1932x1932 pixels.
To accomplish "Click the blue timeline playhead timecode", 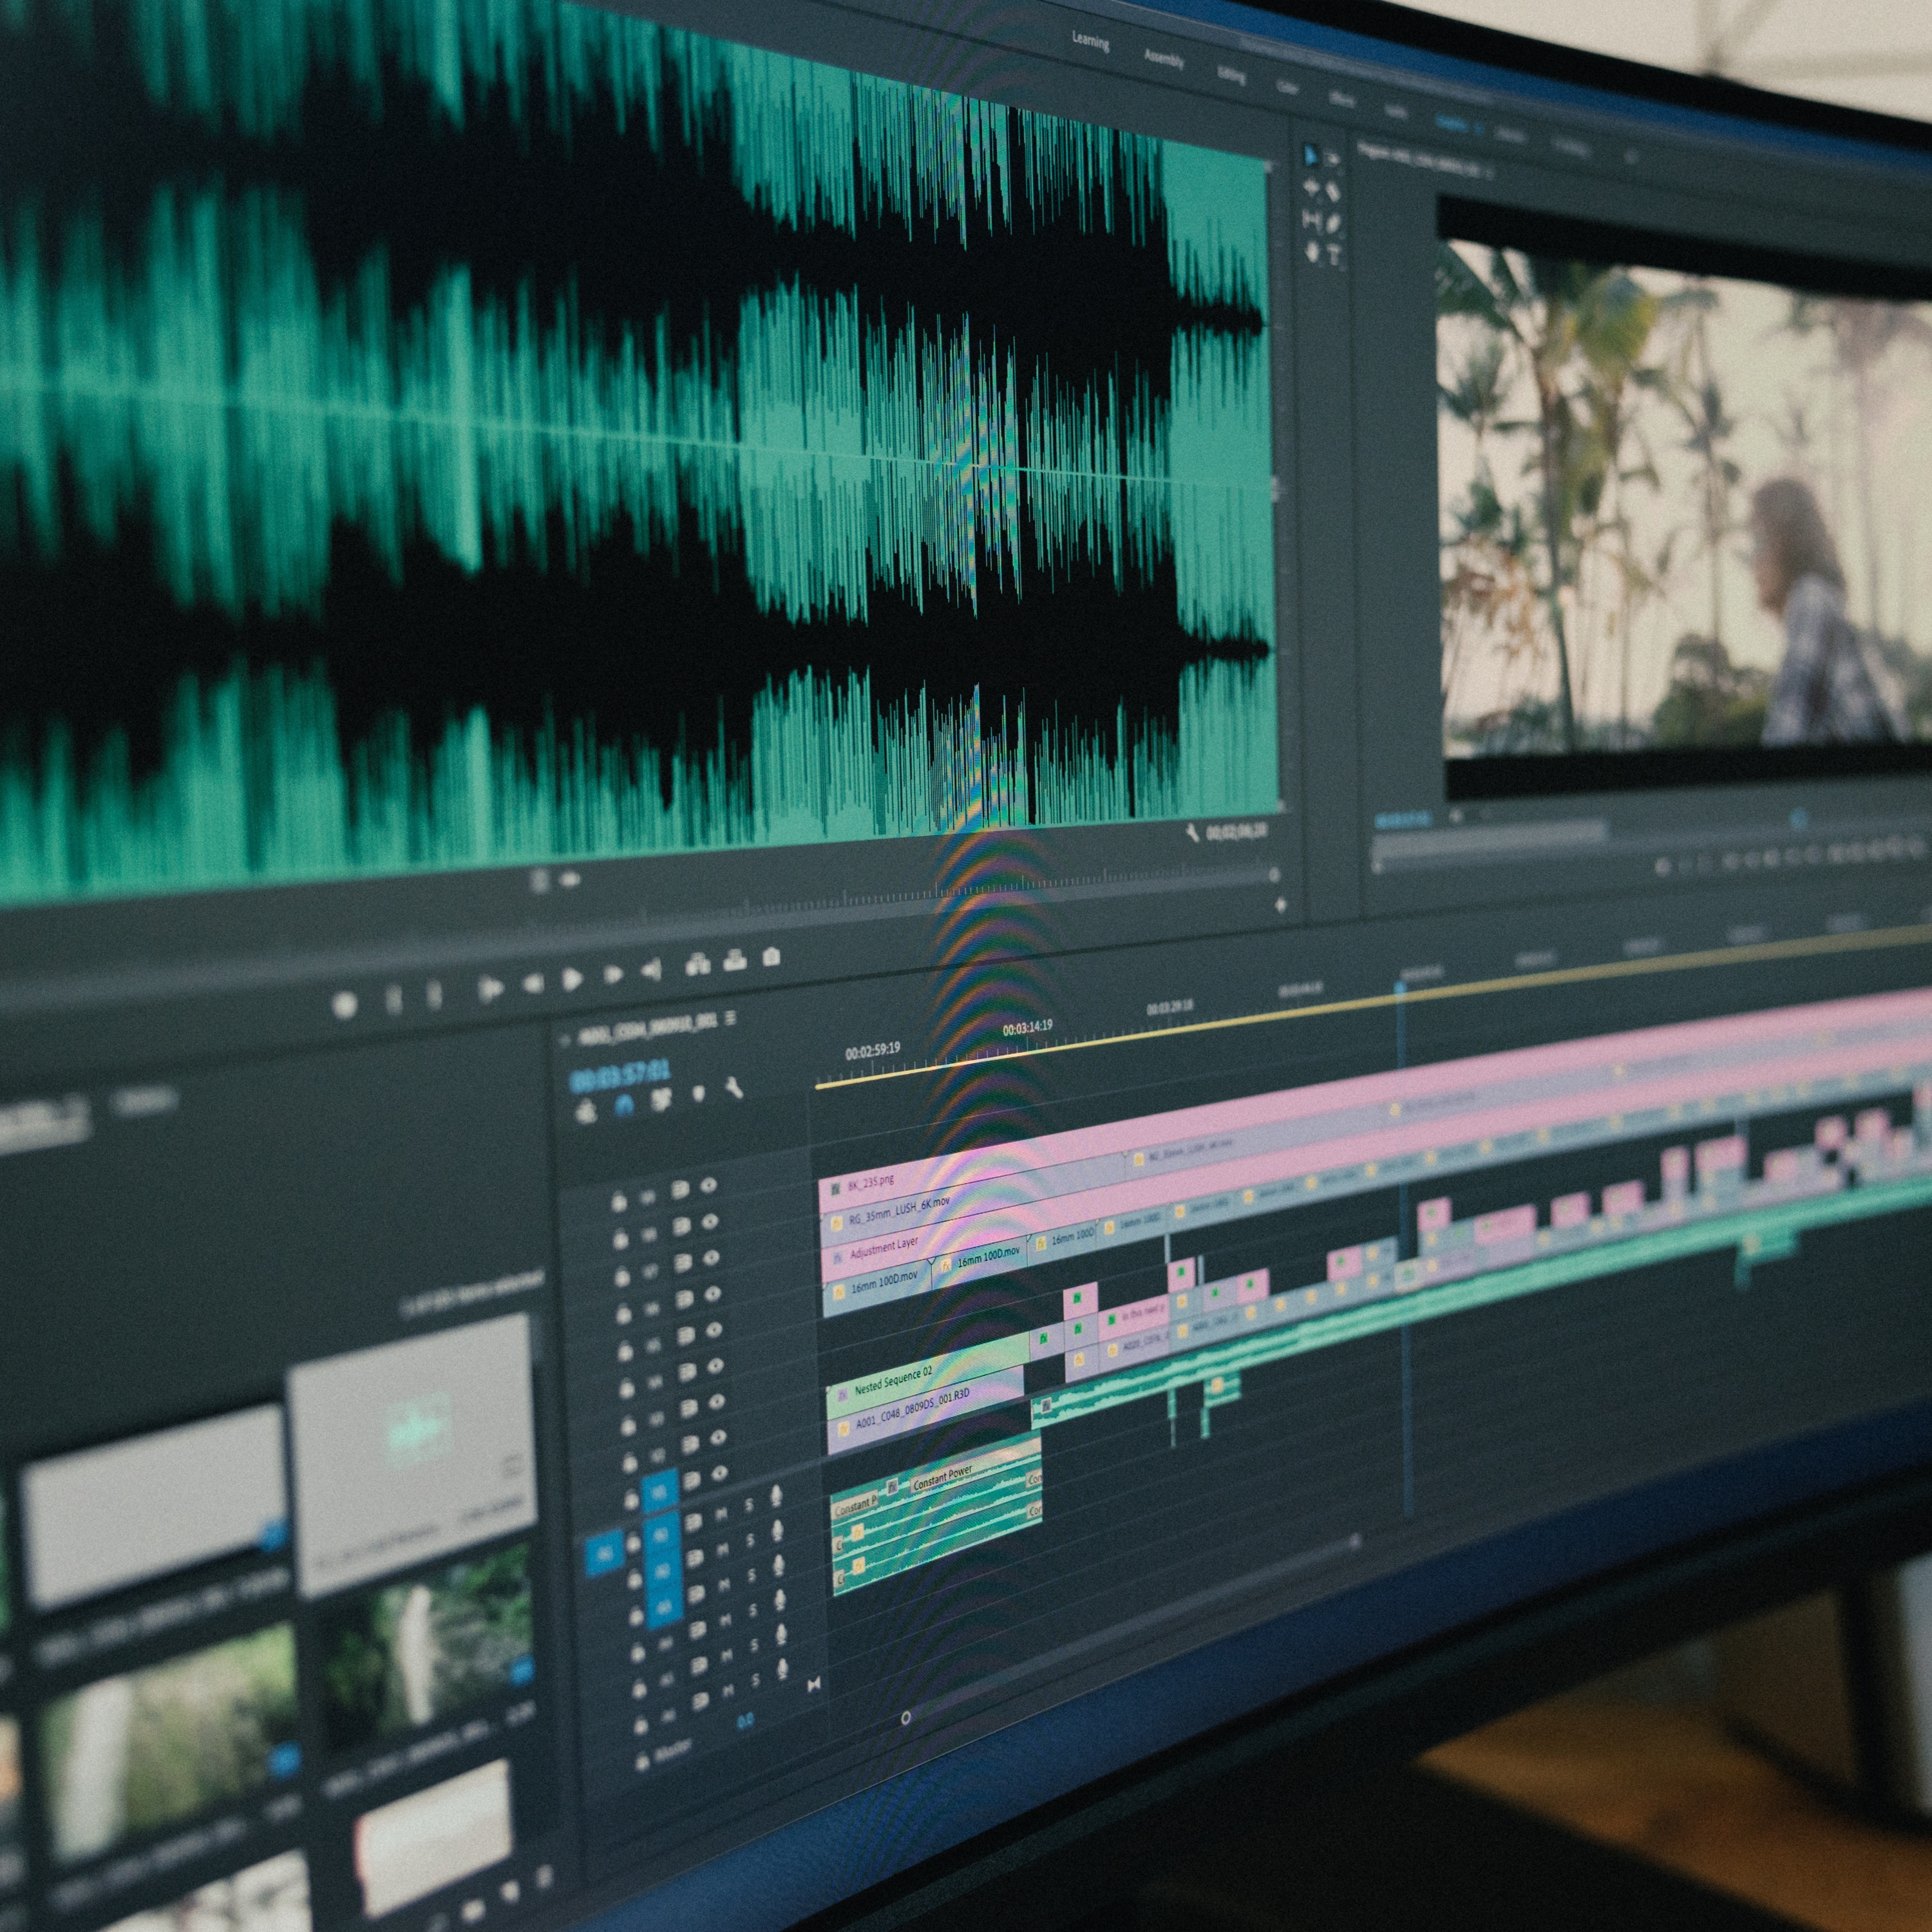I will (x=620, y=1077).
